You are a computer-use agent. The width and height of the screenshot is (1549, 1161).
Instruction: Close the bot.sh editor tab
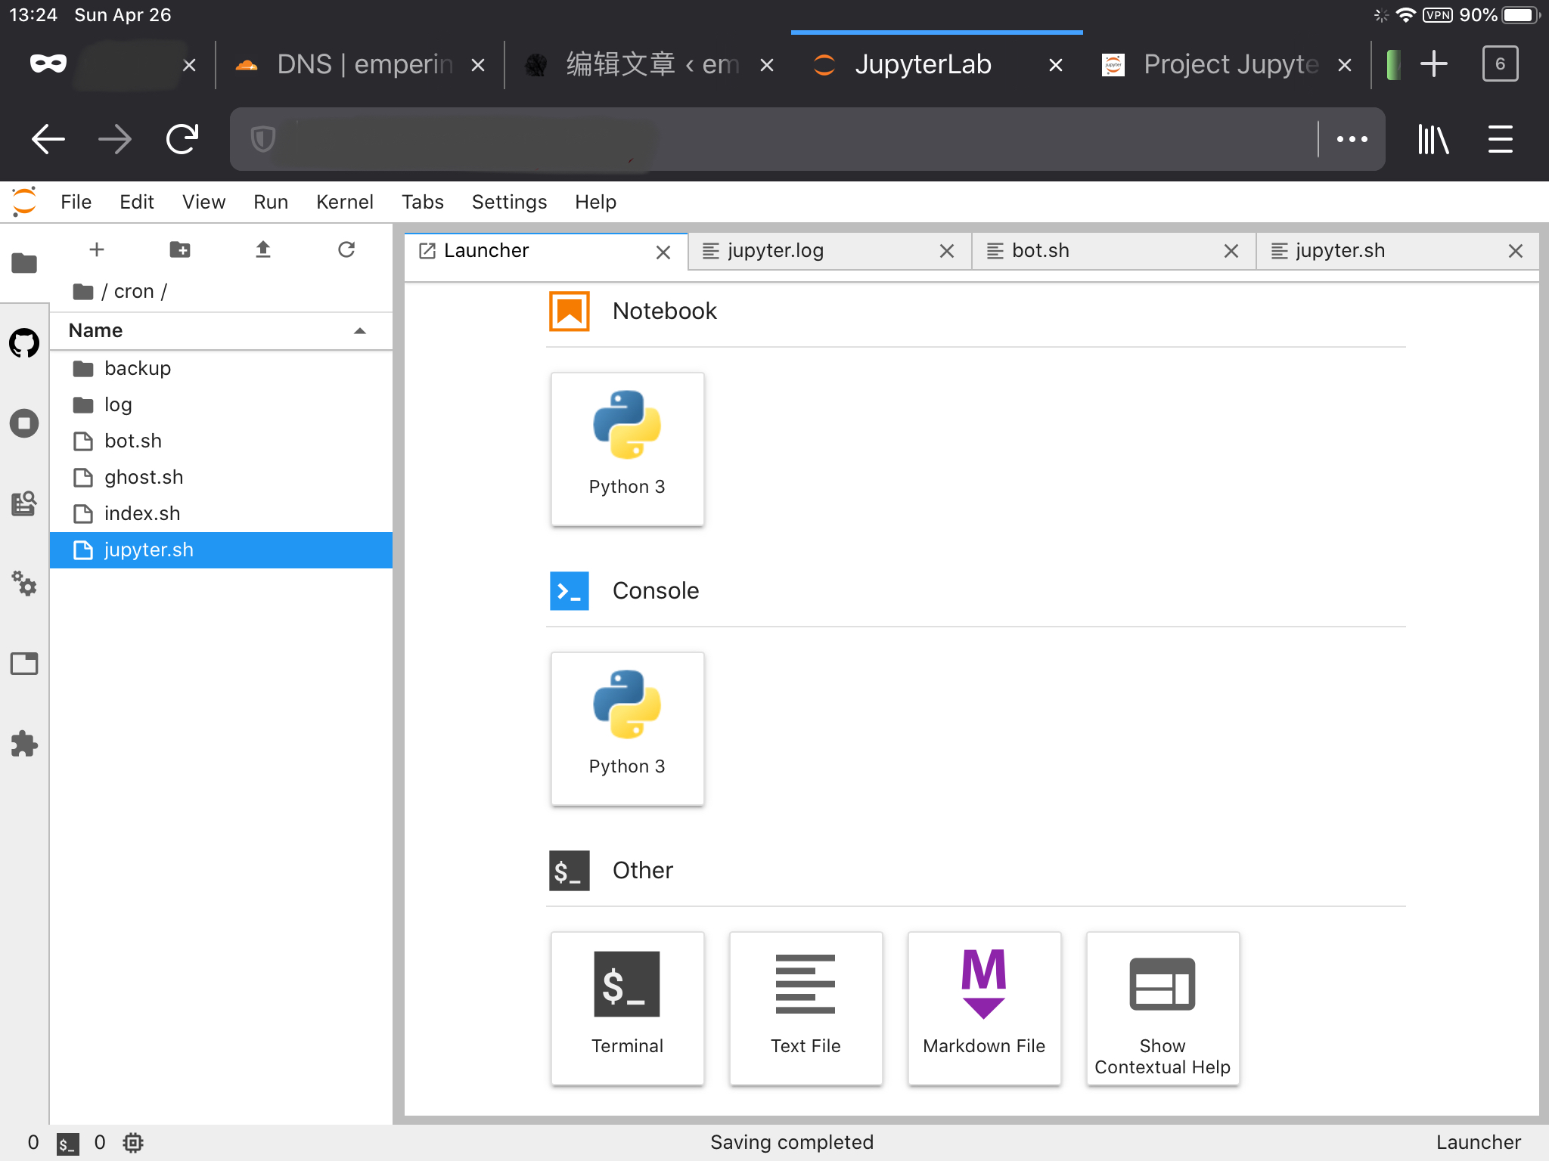pos(1231,251)
